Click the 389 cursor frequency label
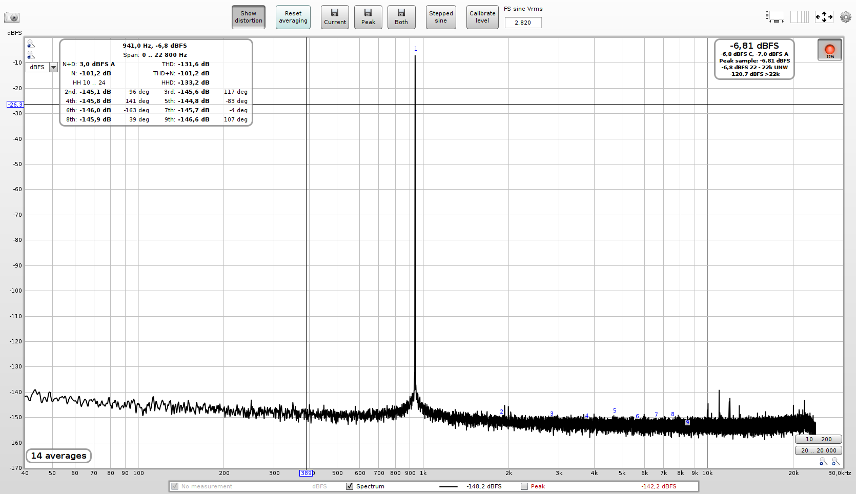Viewport: 856px width, 494px height. click(305, 473)
